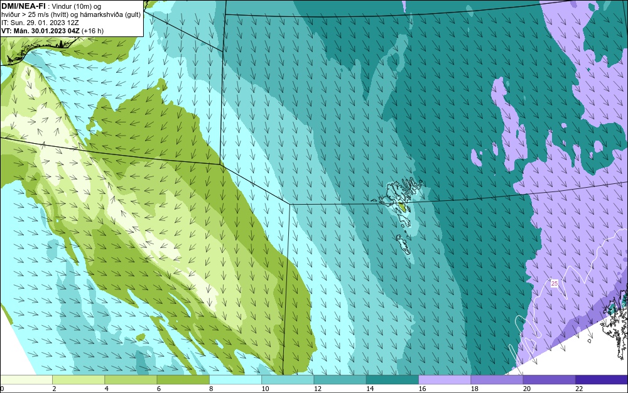This screenshot has height=393, width=628.
Task: Click the 'Vindur (10m) og' label
Action: pyautogui.click(x=77, y=6)
